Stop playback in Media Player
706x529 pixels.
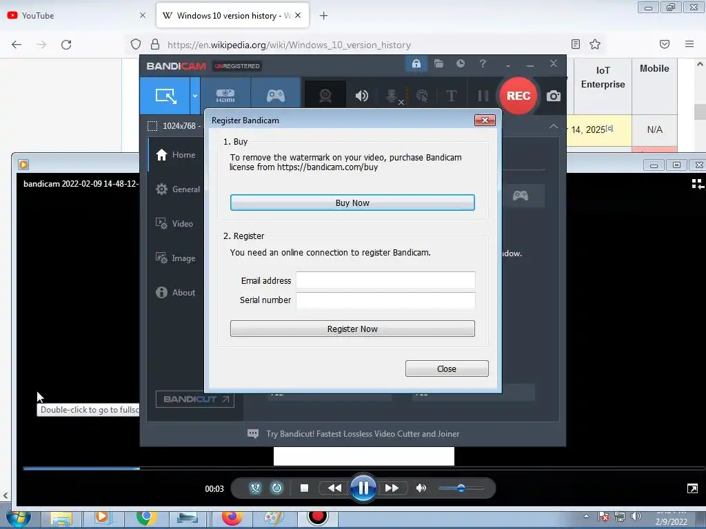(x=304, y=488)
